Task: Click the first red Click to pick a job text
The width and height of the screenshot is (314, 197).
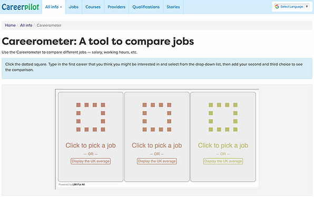Action: click(x=91, y=145)
